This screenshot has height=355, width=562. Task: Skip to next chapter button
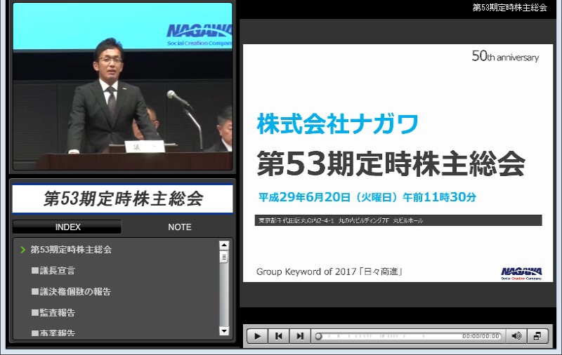300,336
